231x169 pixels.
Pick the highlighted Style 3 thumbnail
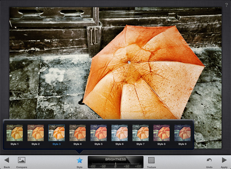pyautogui.click(x=57, y=133)
